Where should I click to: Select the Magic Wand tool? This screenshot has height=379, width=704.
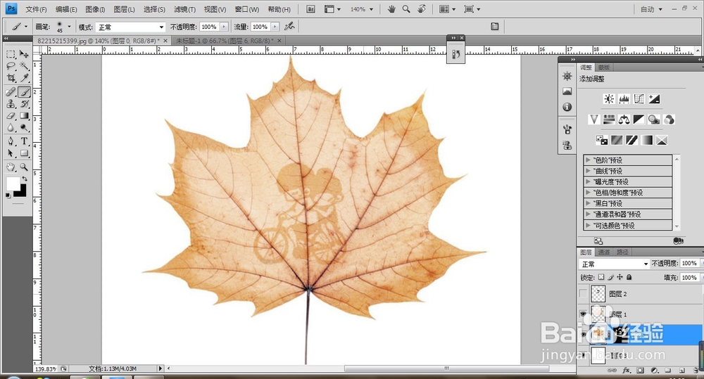tap(24, 66)
